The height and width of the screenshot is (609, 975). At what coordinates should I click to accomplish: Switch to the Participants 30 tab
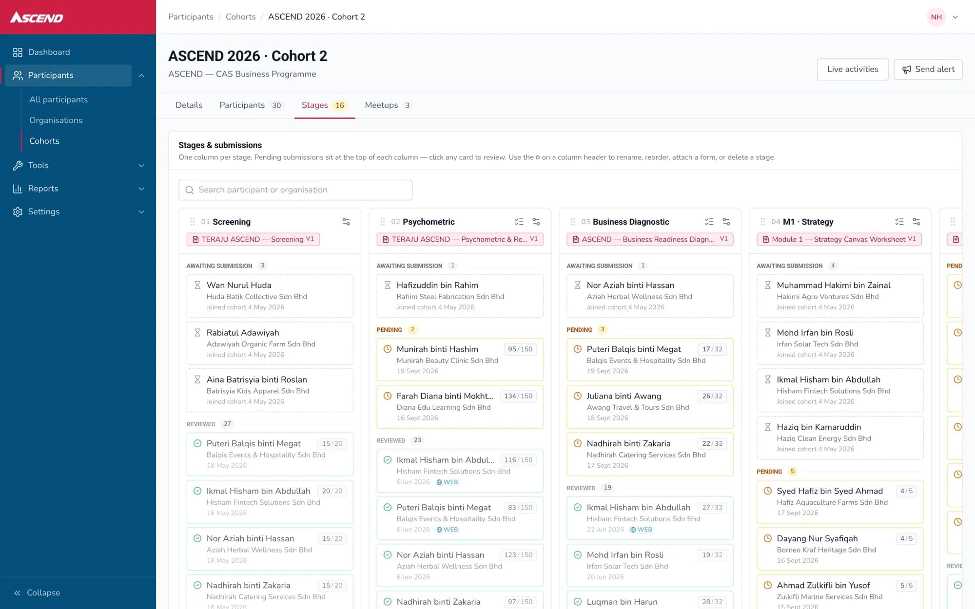click(x=251, y=105)
